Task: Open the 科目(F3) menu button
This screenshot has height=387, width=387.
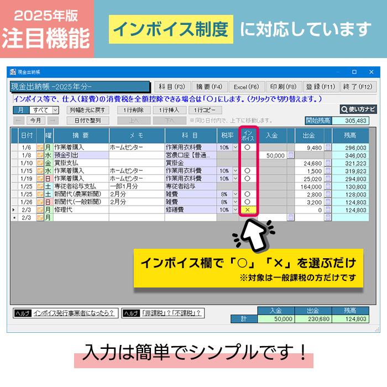Action: (172, 87)
